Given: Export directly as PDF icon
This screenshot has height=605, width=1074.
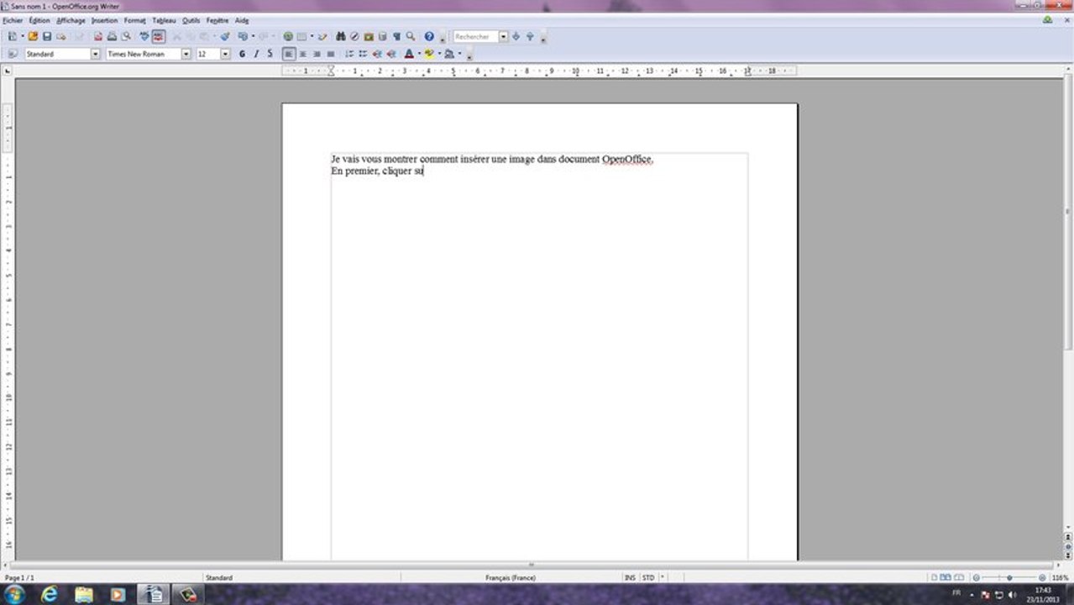Looking at the screenshot, I should tap(98, 37).
